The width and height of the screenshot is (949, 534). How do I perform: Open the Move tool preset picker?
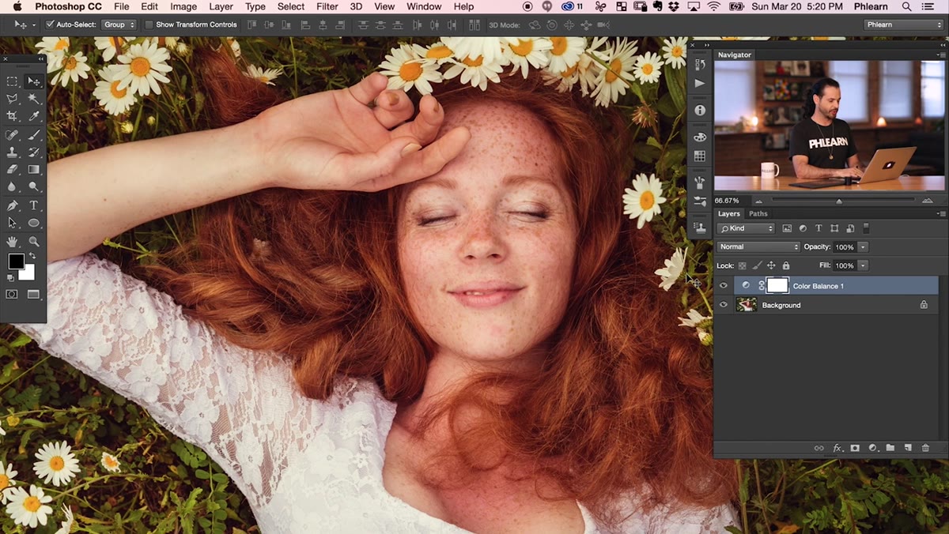tap(24, 24)
